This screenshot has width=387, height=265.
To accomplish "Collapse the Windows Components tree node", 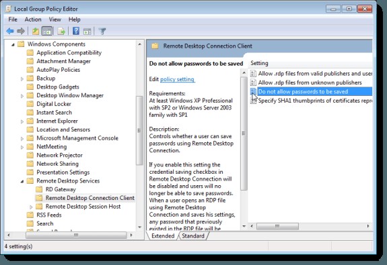I will tap(13, 44).
